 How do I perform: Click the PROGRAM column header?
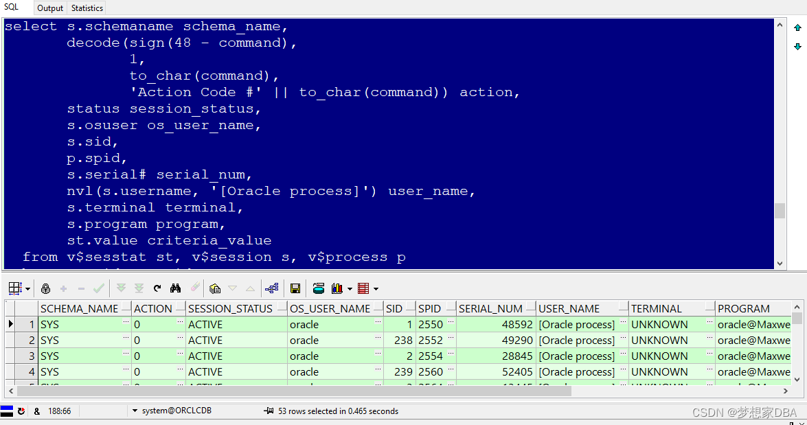tap(753, 309)
